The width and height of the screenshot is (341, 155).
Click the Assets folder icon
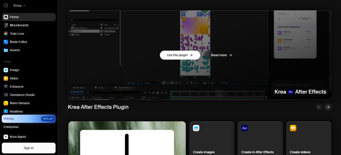pos(6,50)
